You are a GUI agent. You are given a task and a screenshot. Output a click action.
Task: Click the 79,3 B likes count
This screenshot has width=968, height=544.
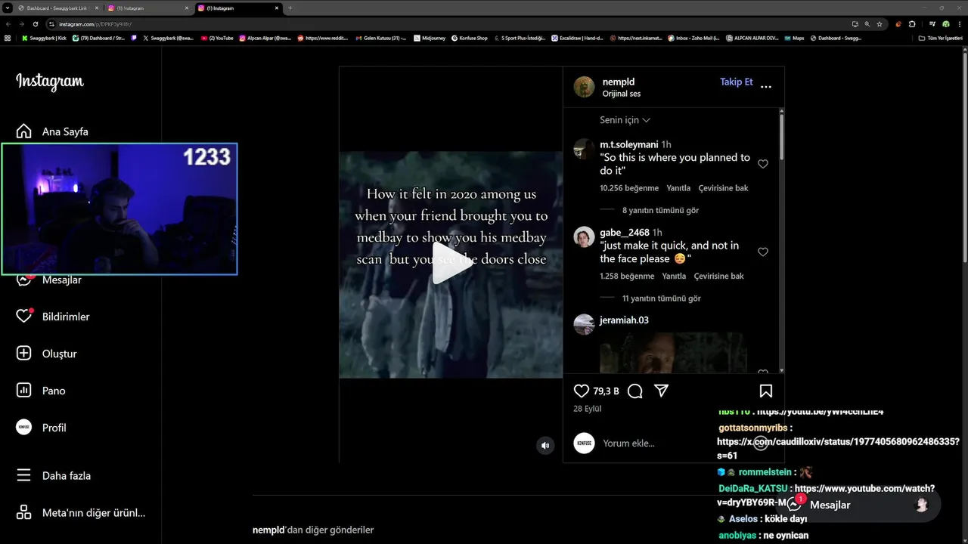point(606,391)
